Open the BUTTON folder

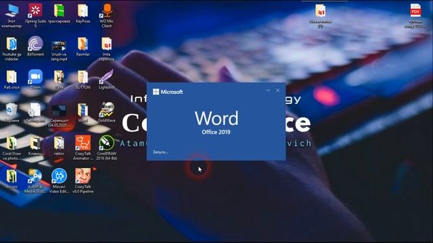83,80
